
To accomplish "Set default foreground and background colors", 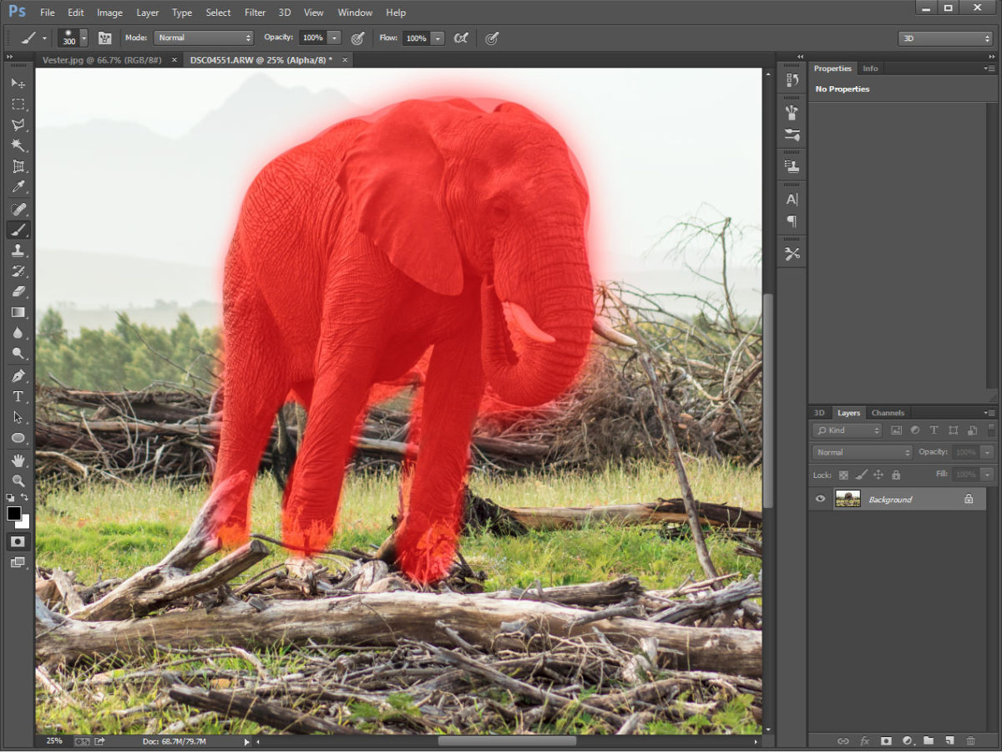I will point(8,496).
